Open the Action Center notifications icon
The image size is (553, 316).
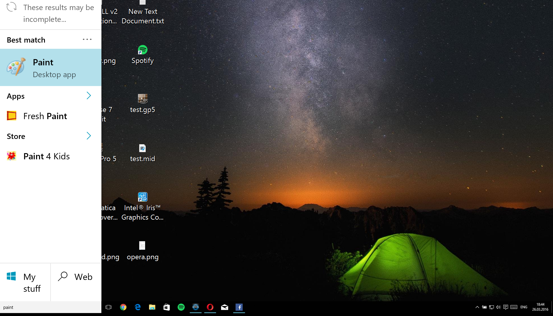click(506, 307)
